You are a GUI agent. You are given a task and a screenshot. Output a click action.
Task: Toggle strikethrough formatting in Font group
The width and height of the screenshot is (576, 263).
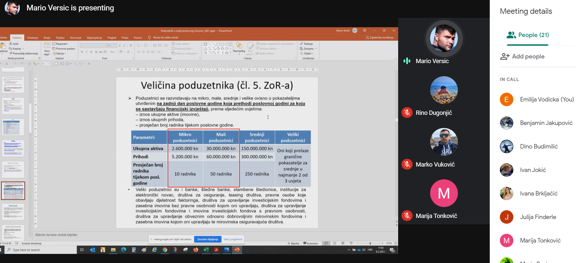tap(101, 52)
